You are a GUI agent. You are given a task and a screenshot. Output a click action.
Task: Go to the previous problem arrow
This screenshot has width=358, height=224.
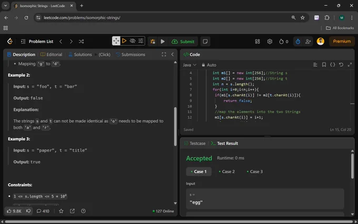pyautogui.click(x=61, y=41)
